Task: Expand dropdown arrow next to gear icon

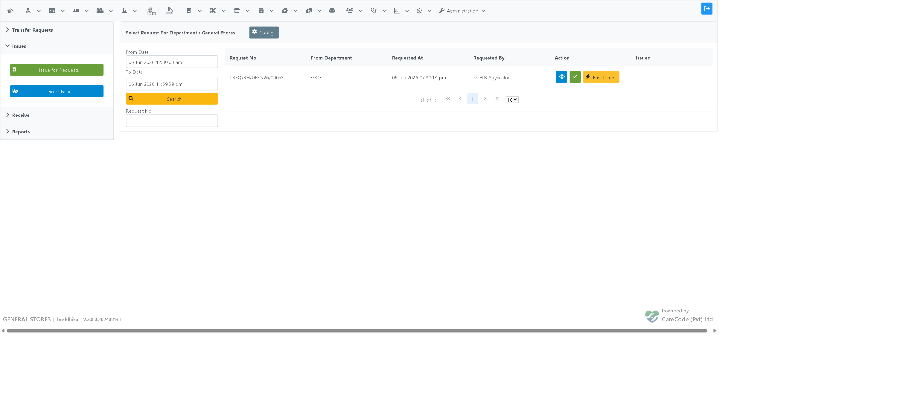Action: pyautogui.click(x=429, y=11)
